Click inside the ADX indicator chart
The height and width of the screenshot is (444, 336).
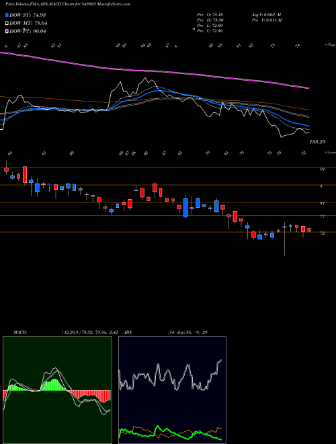tap(172, 390)
